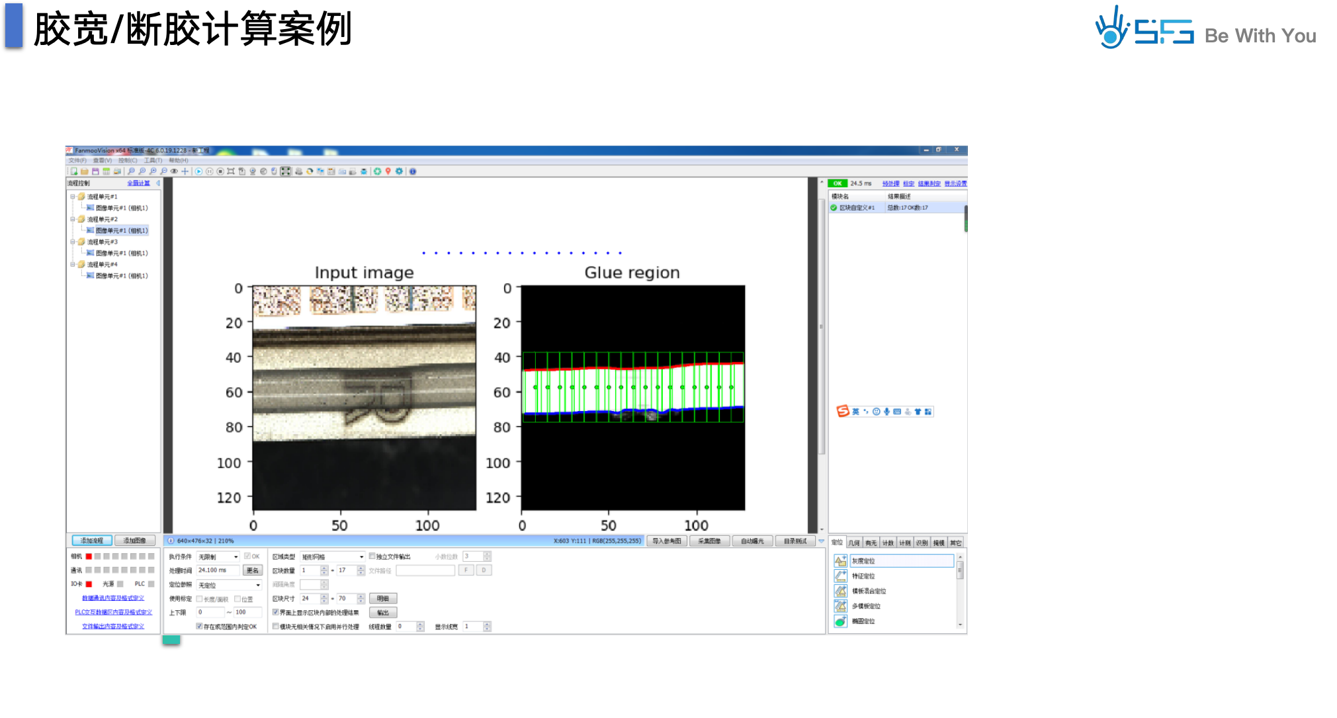
Task: Click the blue info icon in toolbar
Action: (413, 171)
